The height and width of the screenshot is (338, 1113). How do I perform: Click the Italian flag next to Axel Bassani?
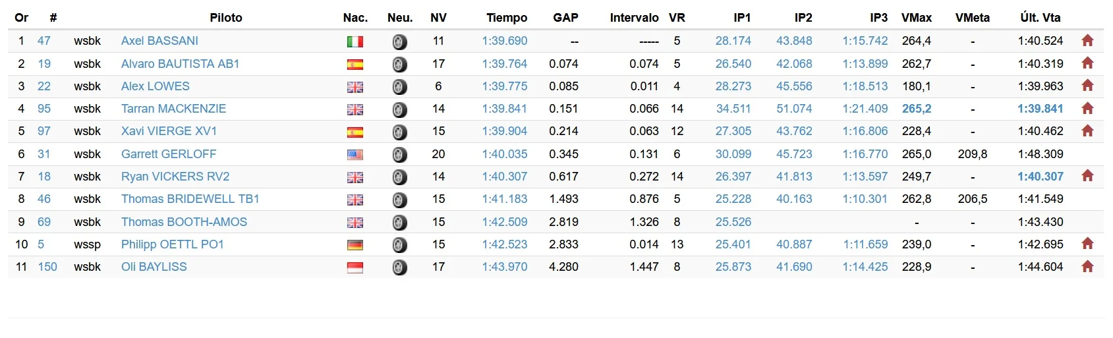point(355,42)
